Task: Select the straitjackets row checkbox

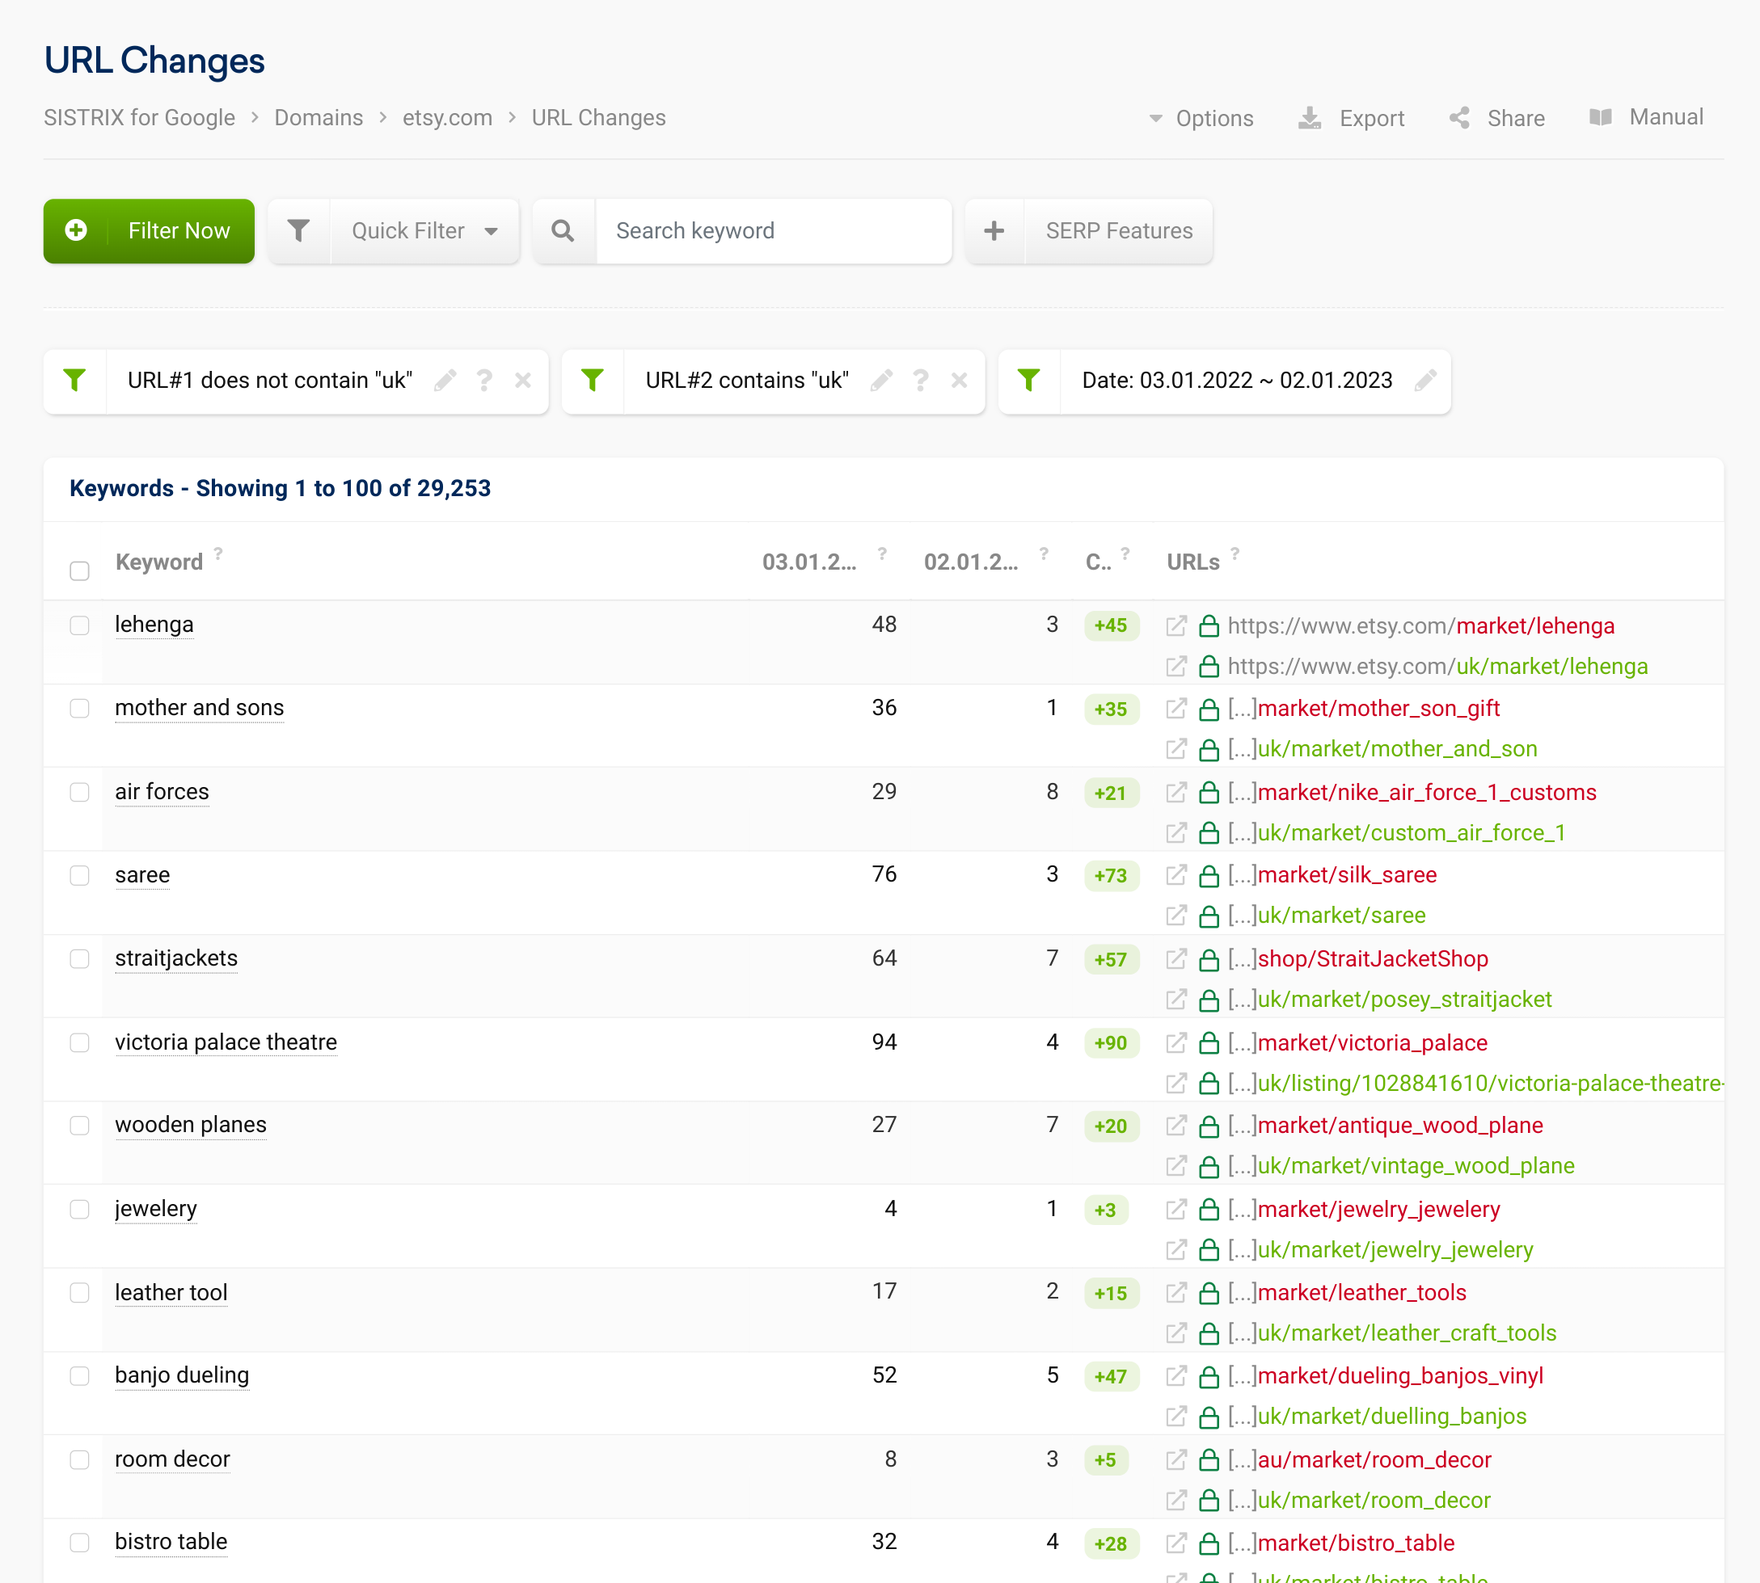Action: (80, 958)
